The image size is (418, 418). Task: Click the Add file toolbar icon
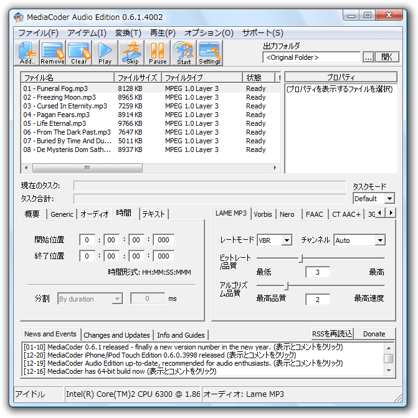tap(27, 53)
